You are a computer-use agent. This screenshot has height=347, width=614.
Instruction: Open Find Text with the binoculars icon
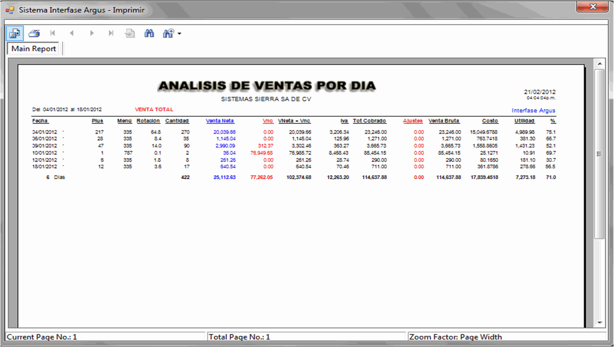(x=149, y=33)
